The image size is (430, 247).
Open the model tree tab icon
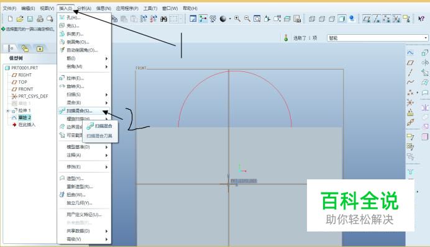pos(11,48)
